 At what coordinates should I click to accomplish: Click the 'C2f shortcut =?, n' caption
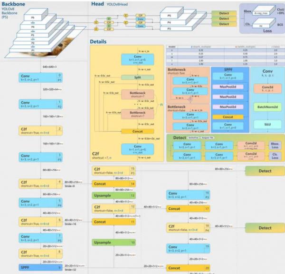coord(102,156)
